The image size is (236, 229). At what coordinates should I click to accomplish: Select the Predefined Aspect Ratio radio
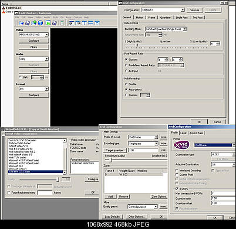pyautogui.click(x=126, y=65)
